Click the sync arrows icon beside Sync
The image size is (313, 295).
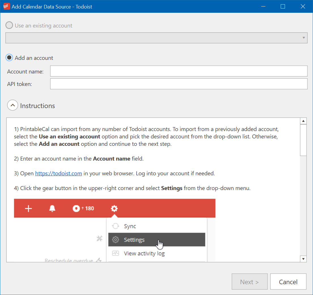point(115,226)
